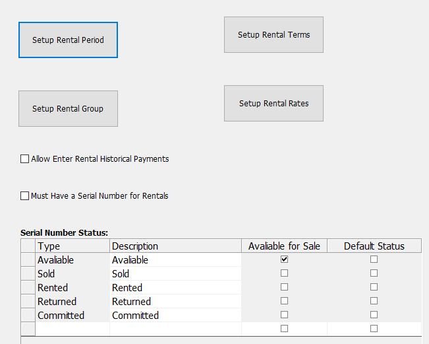429x344 pixels.
Task: Select the Committed cell in Description column
Action: coord(175,315)
